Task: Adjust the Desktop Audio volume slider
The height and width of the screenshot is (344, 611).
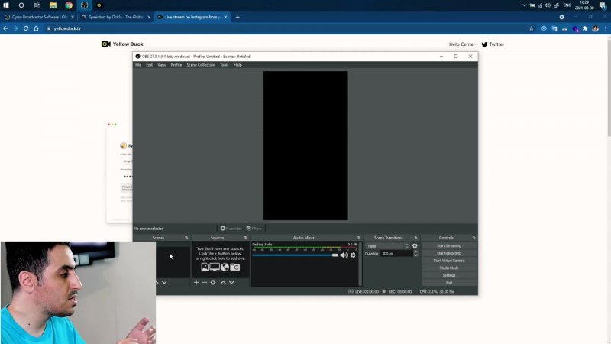Action: [x=295, y=255]
